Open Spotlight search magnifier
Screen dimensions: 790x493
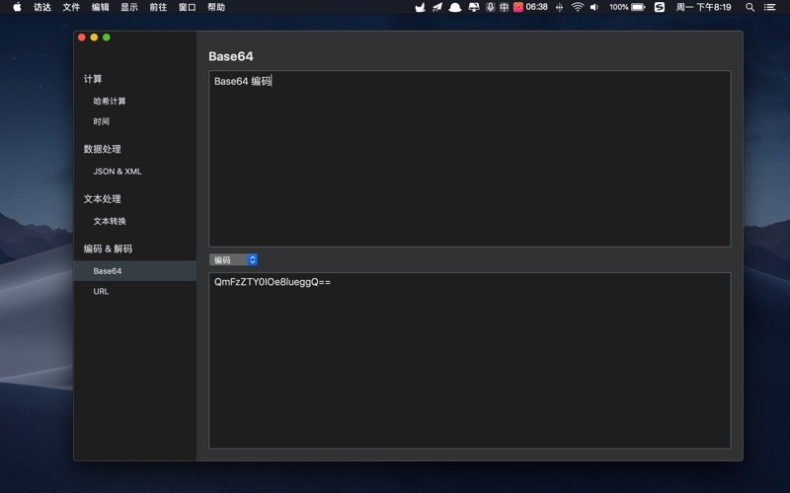(x=750, y=7)
